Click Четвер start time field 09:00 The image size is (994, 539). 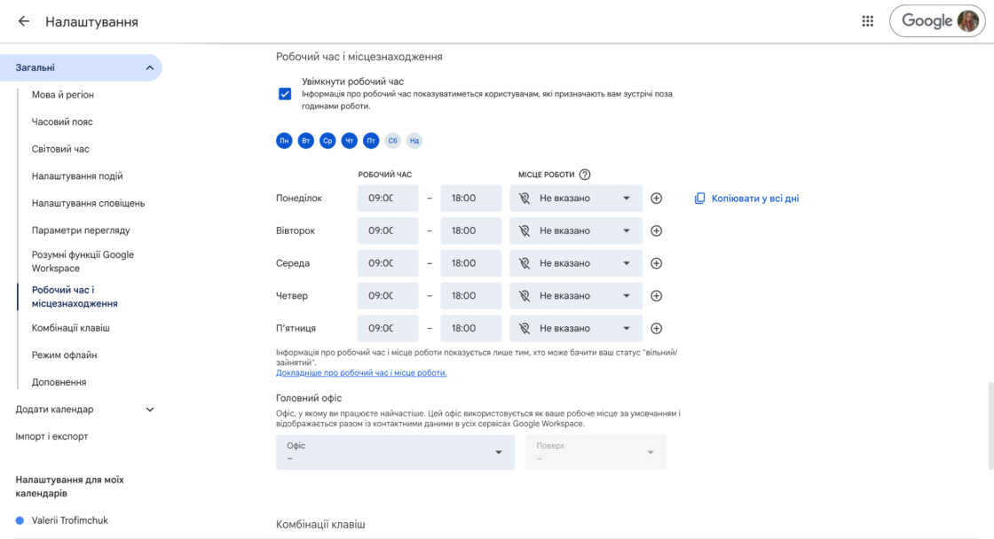(388, 296)
